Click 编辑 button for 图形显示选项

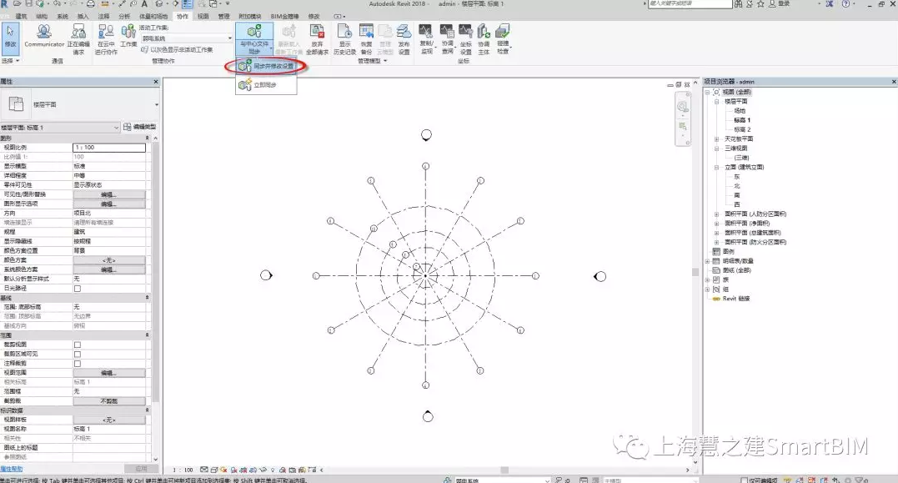109,204
